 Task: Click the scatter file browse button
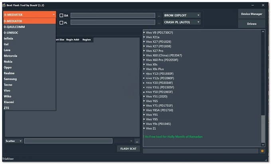(x=137, y=141)
